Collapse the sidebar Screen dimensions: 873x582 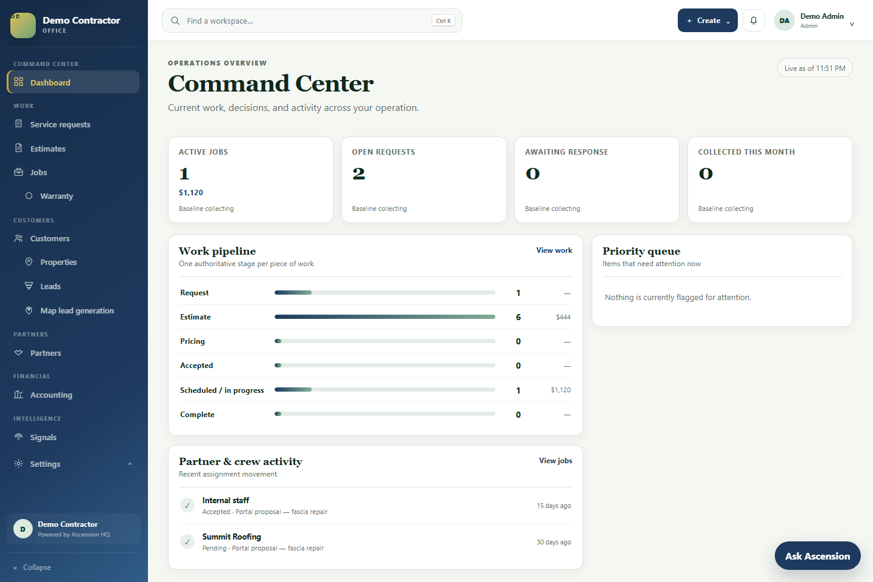[x=33, y=567]
